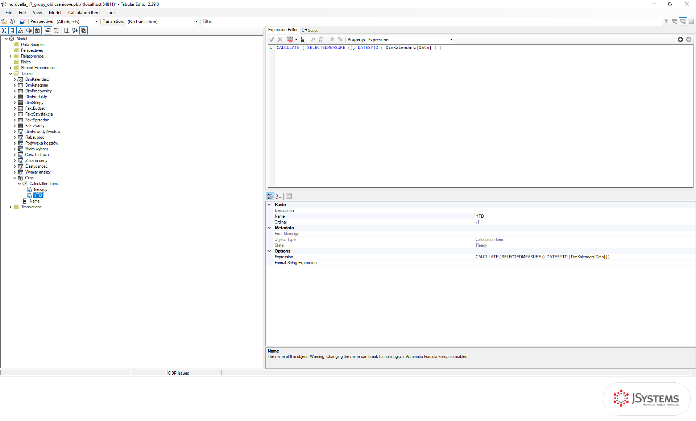The width and height of the screenshot is (696, 421).
Task: Toggle show hidden objects button
Action: (56, 30)
